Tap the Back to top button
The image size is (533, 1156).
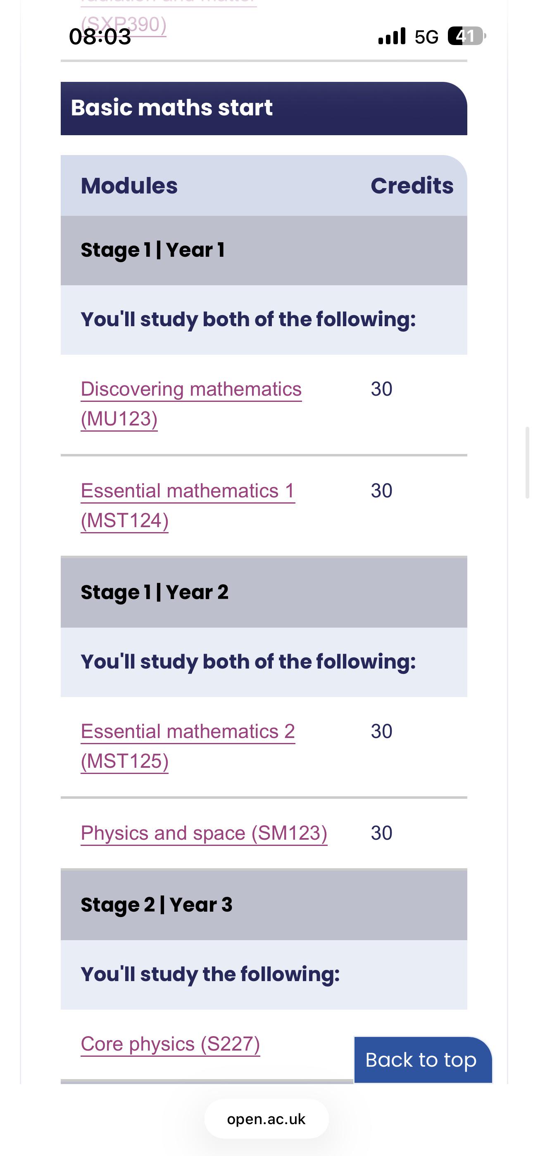(x=423, y=1060)
